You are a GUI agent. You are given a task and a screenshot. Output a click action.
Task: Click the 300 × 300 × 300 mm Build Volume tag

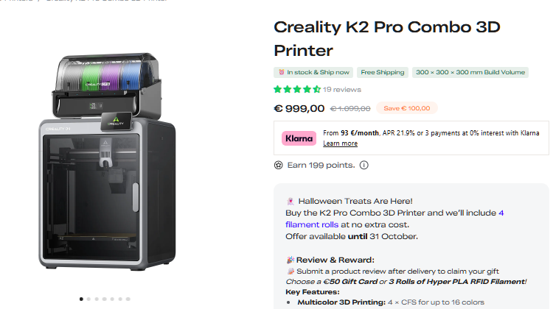point(470,72)
